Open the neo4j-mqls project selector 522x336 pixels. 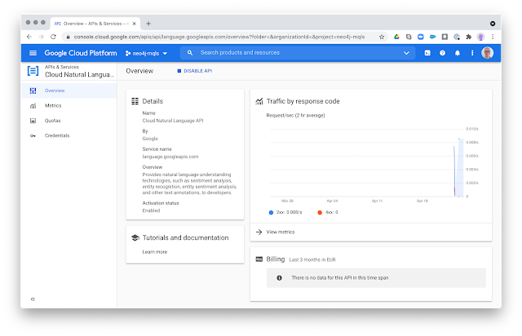(146, 53)
